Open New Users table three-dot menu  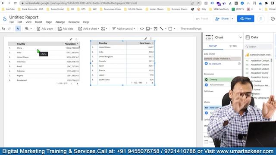(151, 38)
